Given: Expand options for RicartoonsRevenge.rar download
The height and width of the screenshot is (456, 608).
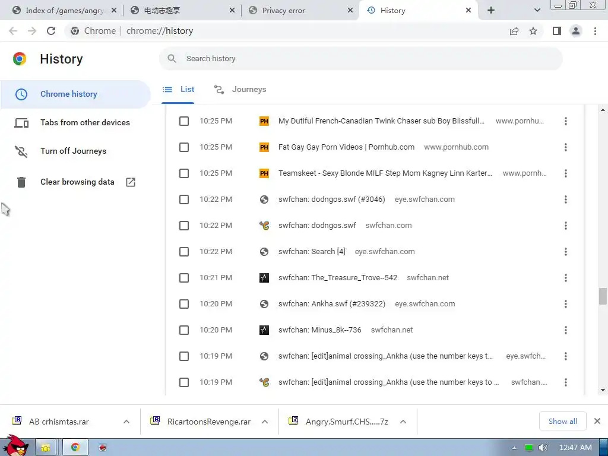Looking at the screenshot, I should click(265, 422).
